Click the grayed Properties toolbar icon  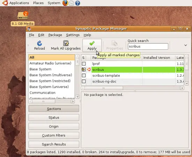coord(115,43)
